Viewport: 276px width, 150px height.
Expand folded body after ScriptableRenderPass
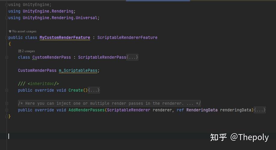tap(132, 57)
